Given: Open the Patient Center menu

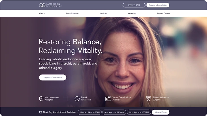Looking at the screenshot, I should [163, 14].
